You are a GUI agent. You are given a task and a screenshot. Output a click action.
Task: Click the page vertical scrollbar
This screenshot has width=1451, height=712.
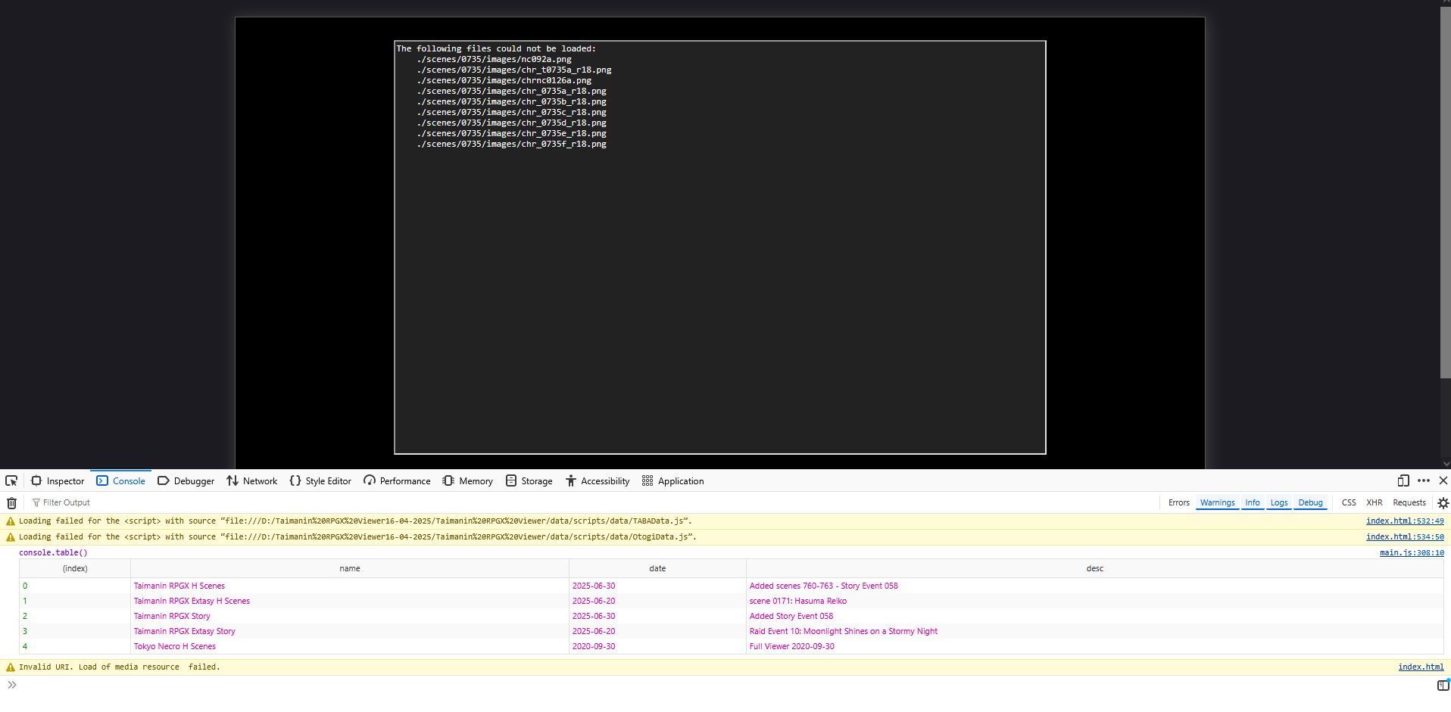pyautogui.click(x=1446, y=193)
